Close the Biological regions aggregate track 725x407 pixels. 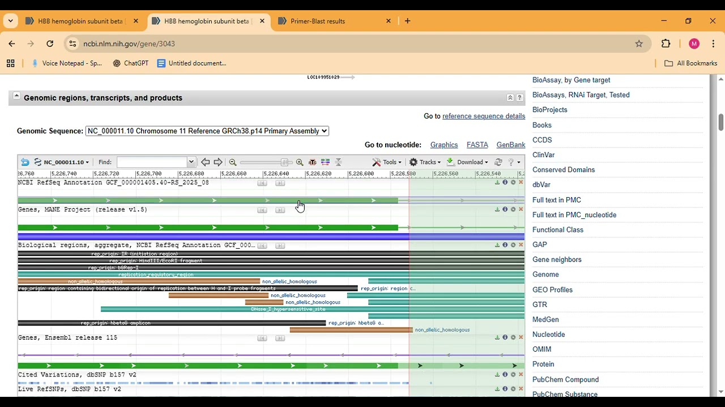click(521, 245)
